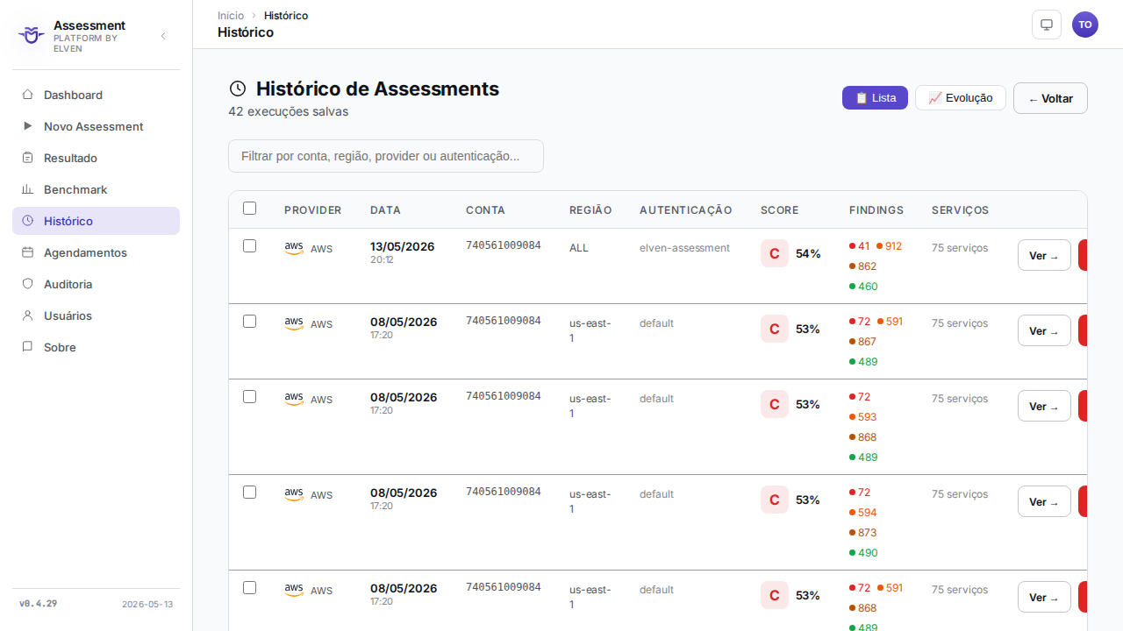Screen dimensions: 1123x631
Task: Click the 42 execuções salvas text
Action: (288, 111)
